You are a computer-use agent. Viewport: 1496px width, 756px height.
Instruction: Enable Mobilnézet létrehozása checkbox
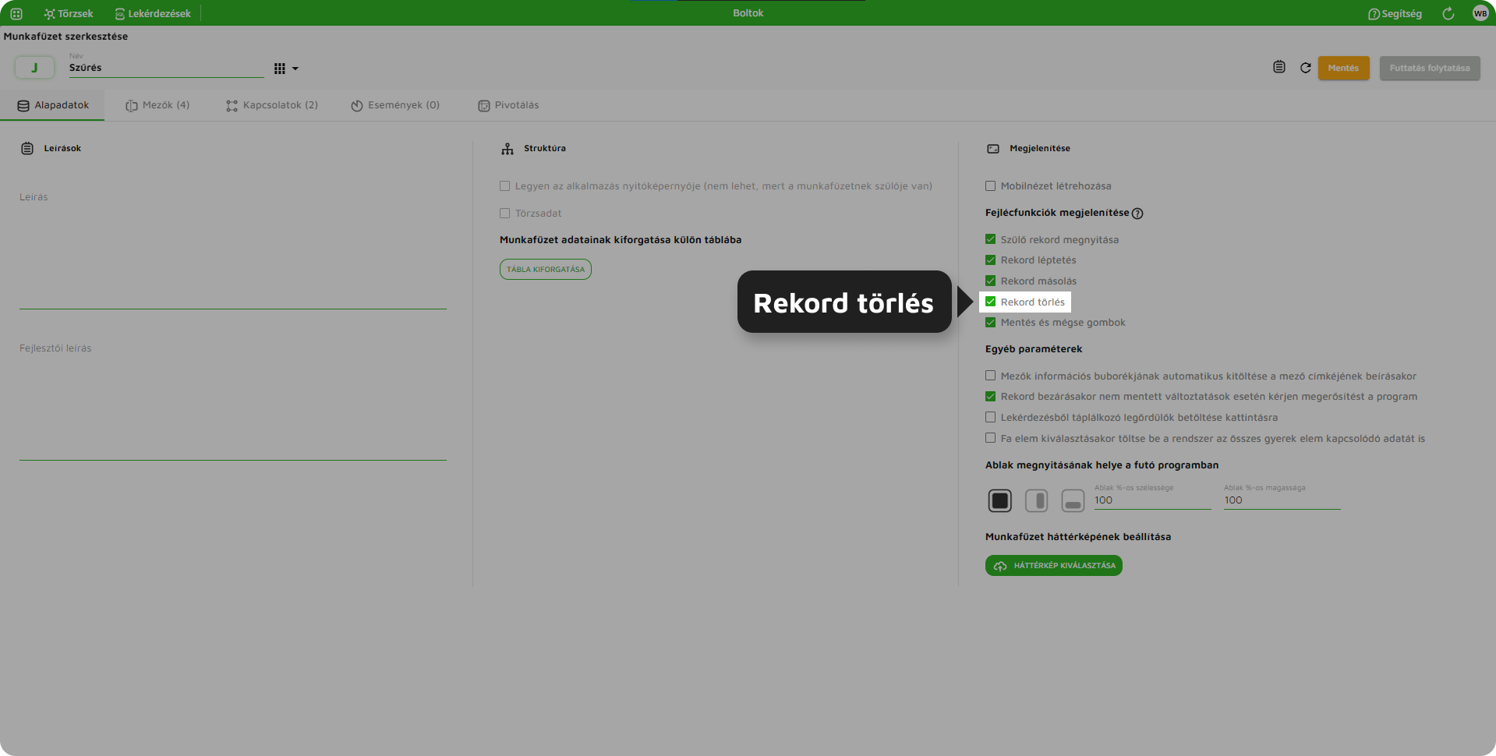click(x=990, y=186)
